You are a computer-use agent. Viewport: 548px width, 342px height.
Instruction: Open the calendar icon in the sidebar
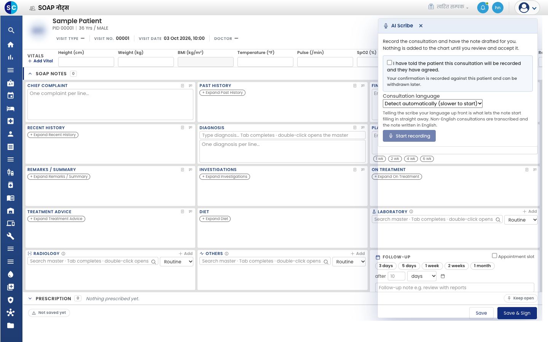coord(11,95)
